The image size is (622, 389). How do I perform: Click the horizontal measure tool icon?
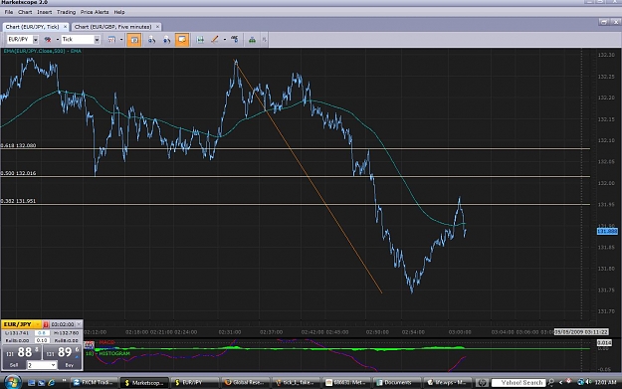coord(200,40)
